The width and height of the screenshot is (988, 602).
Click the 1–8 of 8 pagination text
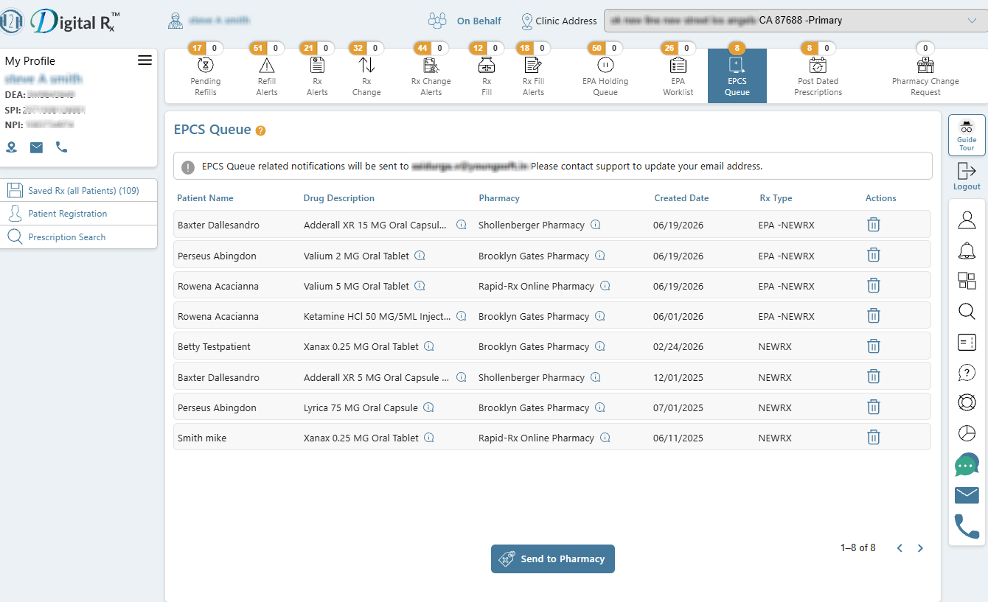(x=858, y=548)
